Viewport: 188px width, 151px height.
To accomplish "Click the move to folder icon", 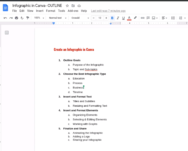I will pyautogui.click(x=73, y=6).
